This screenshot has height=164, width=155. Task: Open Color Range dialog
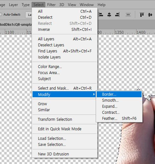point(65,67)
